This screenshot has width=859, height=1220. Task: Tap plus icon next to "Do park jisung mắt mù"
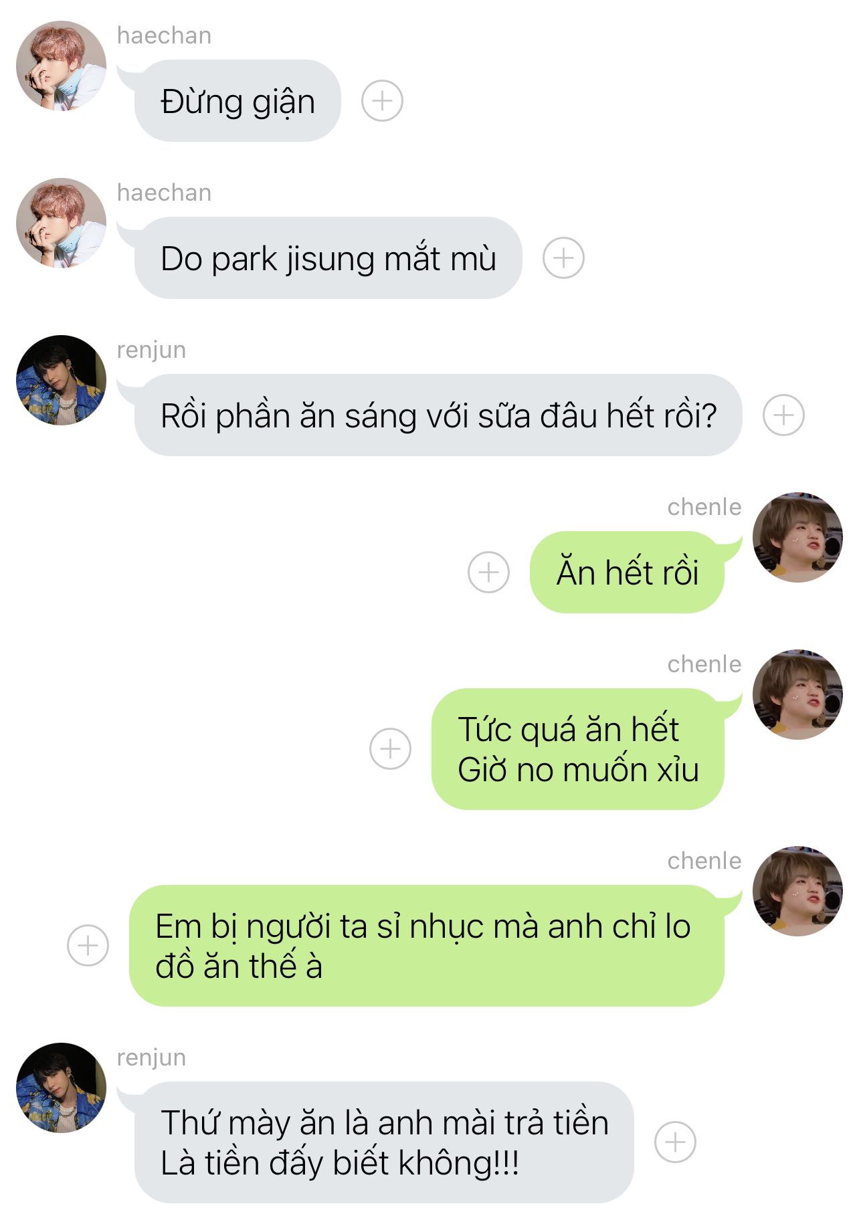coord(563,258)
